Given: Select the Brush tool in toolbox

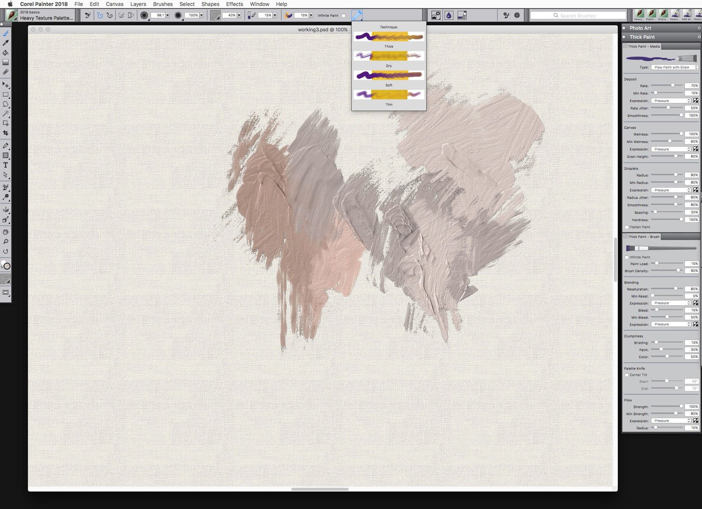Looking at the screenshot, I should click(x=6, y=33).
